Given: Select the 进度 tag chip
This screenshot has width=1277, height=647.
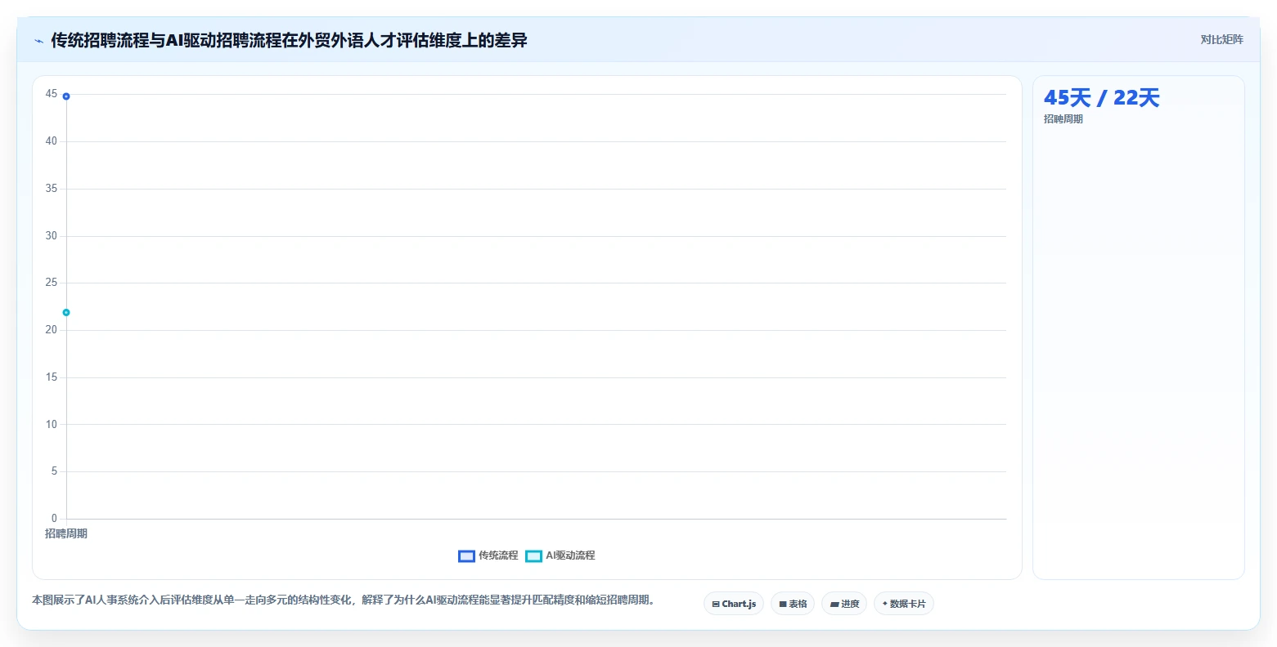Looking at the screenshot, I should (844, 604).
